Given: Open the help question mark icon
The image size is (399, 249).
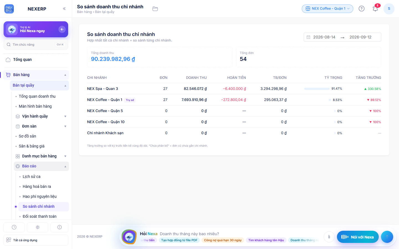Looking at the screenshot, I should tap(362, 9).
